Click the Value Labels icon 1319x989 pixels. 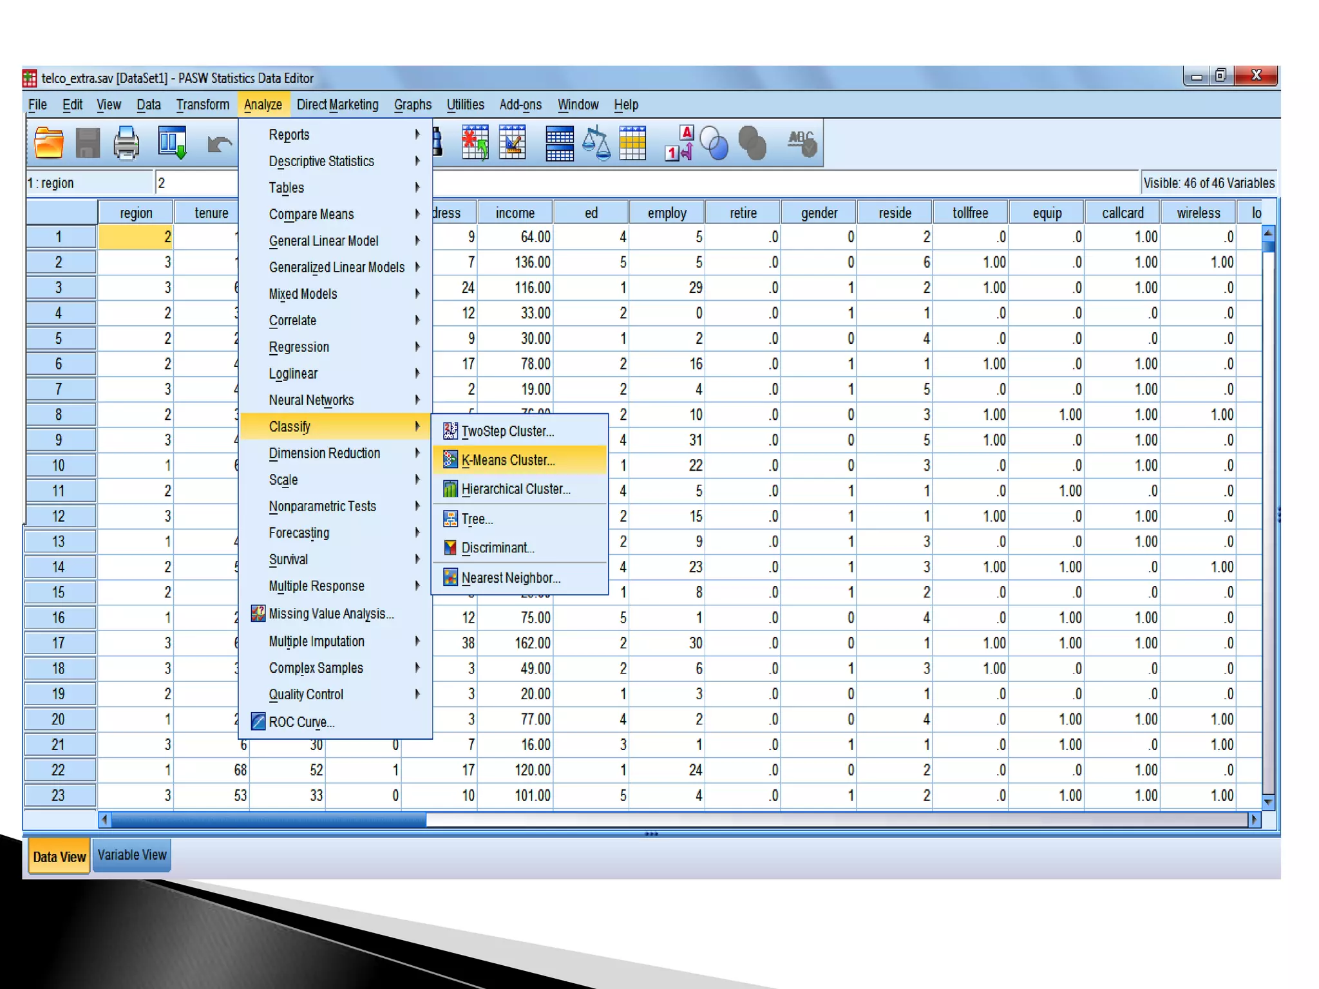(679, 143)
